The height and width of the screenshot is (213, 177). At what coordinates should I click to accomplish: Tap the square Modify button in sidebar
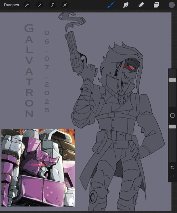[x=172, y=116]
